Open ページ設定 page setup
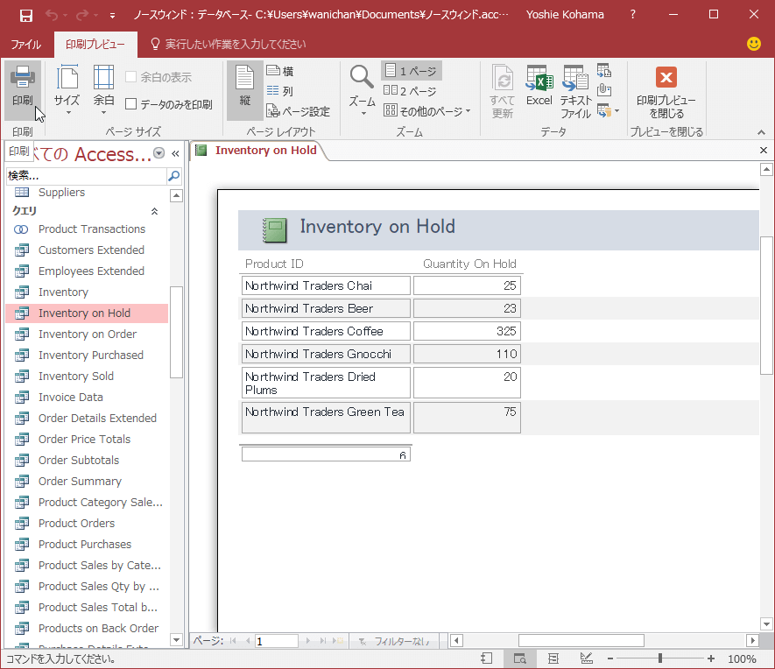 tap(298, 111)
